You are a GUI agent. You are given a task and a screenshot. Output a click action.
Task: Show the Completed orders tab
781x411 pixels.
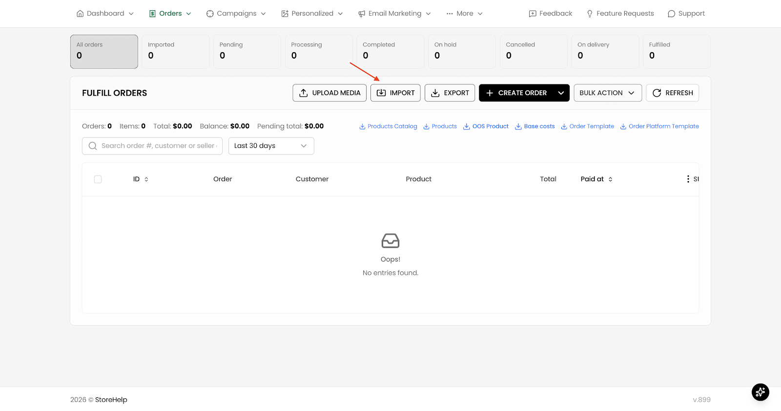click(x=390, y=52)
